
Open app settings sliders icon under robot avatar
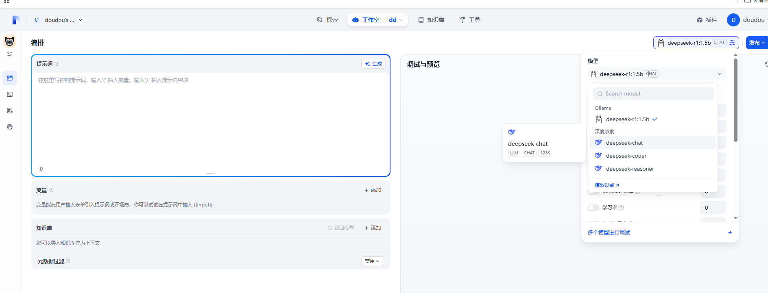click(10, 54)
